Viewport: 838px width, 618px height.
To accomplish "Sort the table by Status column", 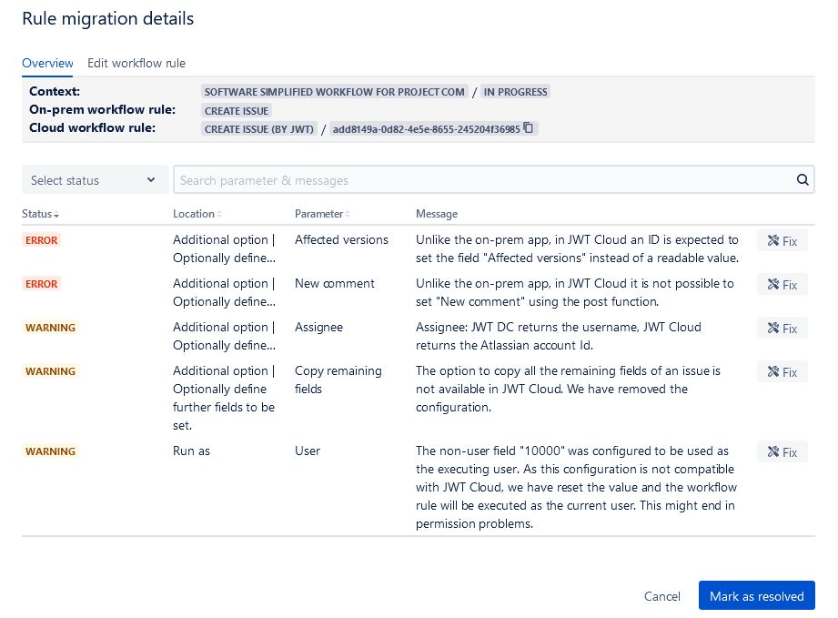I will [x=41, y=214].
